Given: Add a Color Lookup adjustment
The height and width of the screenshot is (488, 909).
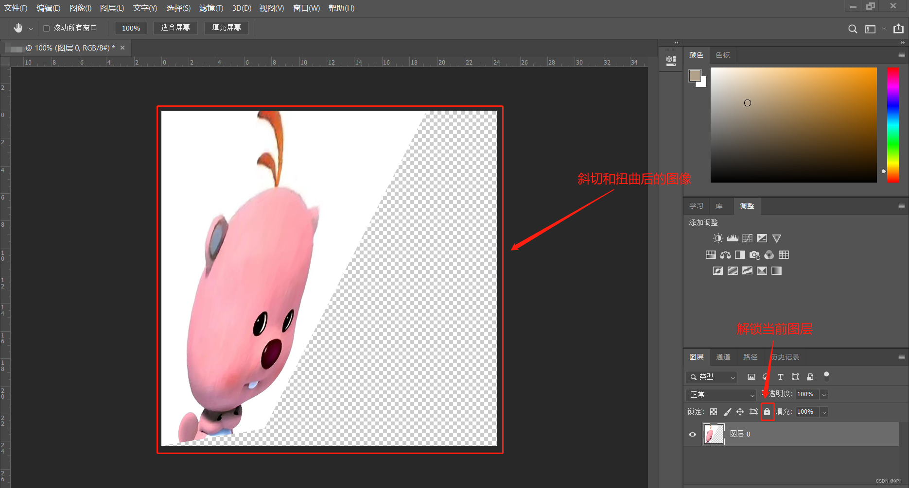Looking at the screenshot, I should 784,255.
